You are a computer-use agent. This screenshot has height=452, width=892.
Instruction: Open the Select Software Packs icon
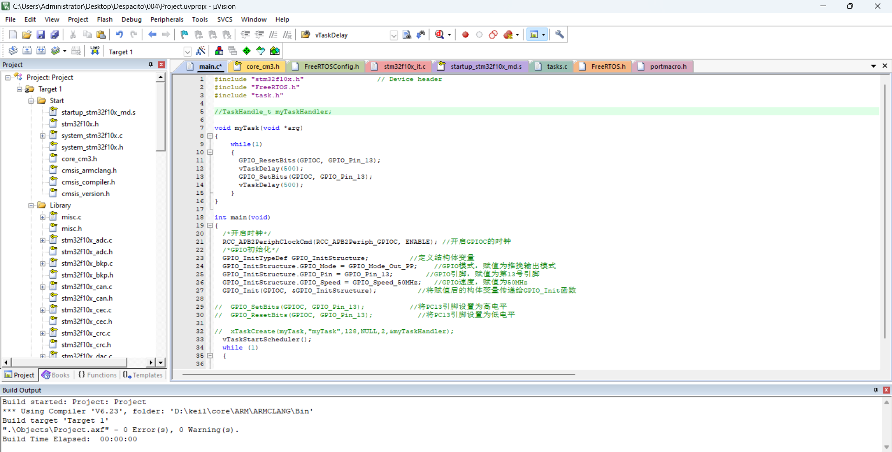(261, 51)
